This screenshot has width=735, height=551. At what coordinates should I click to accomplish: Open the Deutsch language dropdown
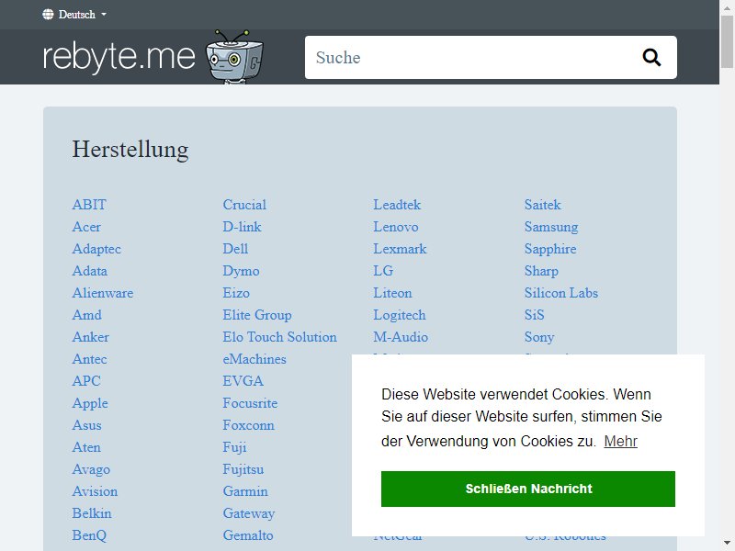[x=75, y=15]
